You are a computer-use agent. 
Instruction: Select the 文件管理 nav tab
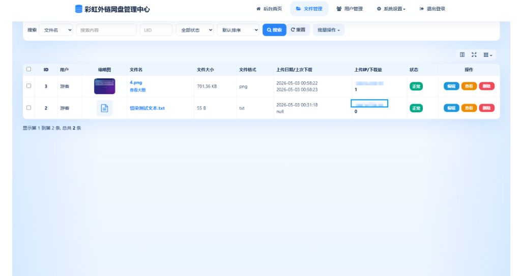(309, 9)
